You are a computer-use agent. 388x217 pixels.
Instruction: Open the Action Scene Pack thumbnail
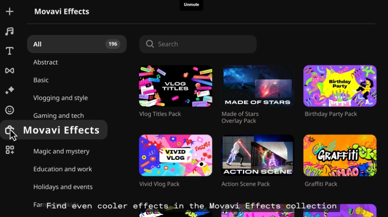pyautogui.click(x=257, y=155)
